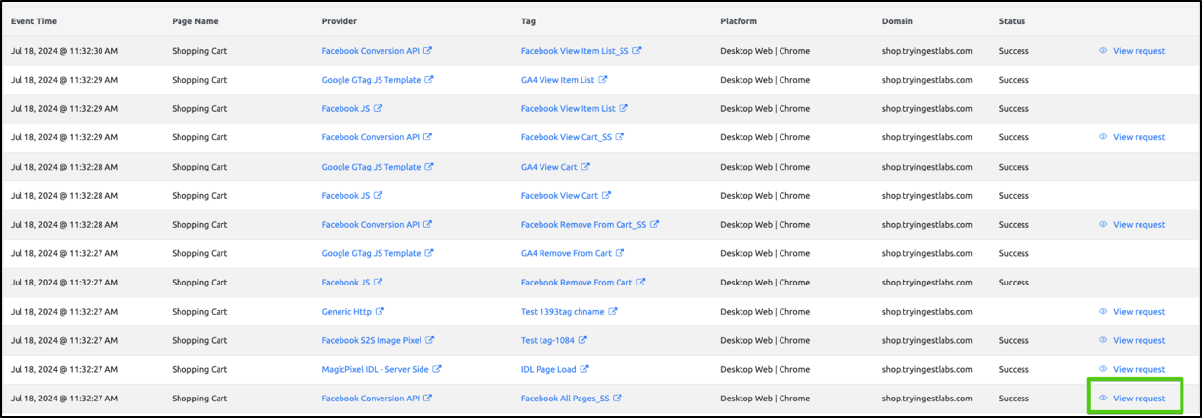The width and height of the screenshot is (1202, 418).
Task: Open the GA4 View Cart tag link
Action: coord(548,167)
